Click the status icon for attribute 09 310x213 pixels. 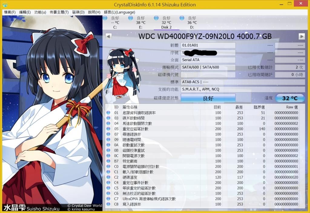pyautogui.click(x=108, y=139)
